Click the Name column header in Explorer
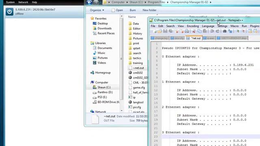The height and width of the screenshot is (146, 260). click(132, 17)
